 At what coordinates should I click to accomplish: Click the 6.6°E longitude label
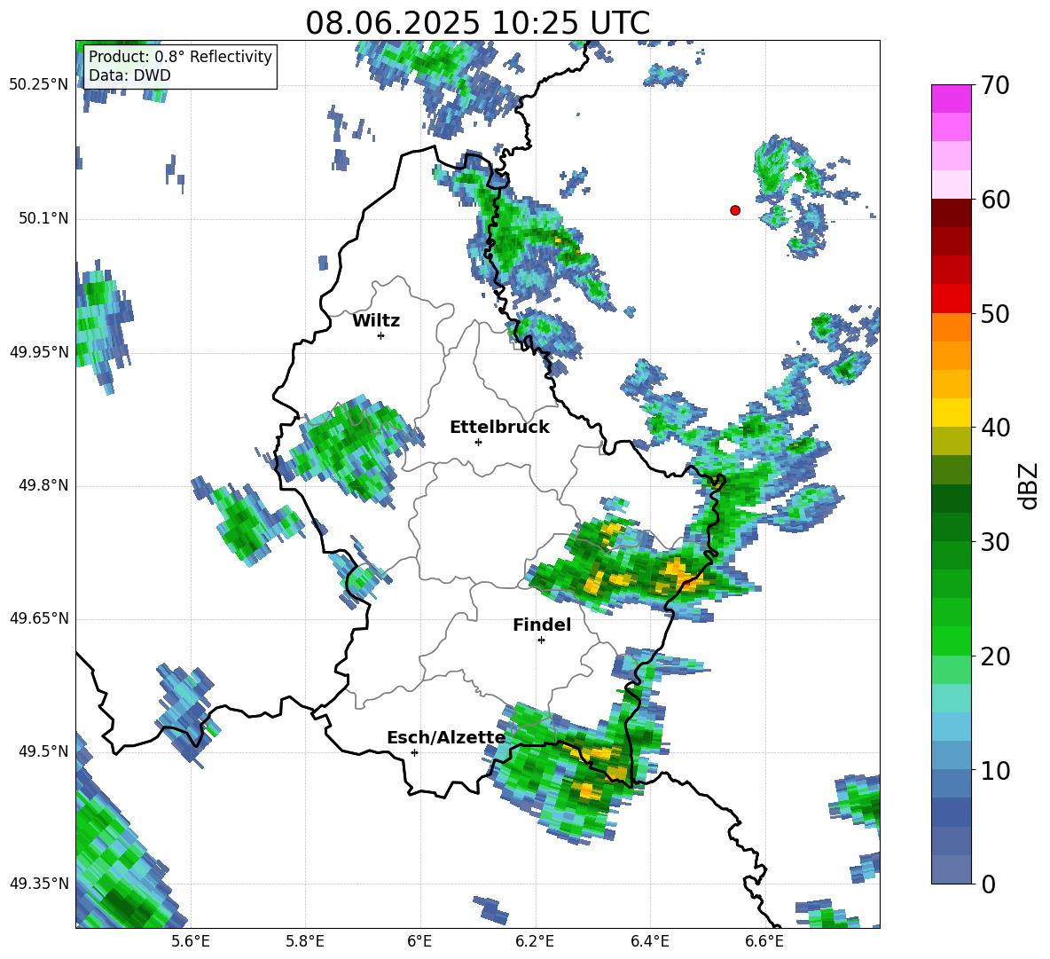(764, 941)
